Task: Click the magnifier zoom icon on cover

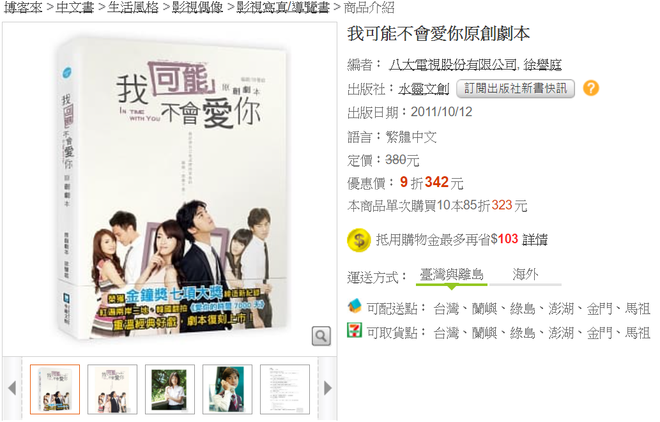Action: tap(321, 336)
